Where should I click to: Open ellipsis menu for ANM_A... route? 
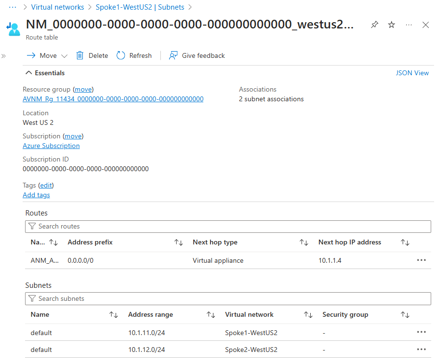click(421, 260)
